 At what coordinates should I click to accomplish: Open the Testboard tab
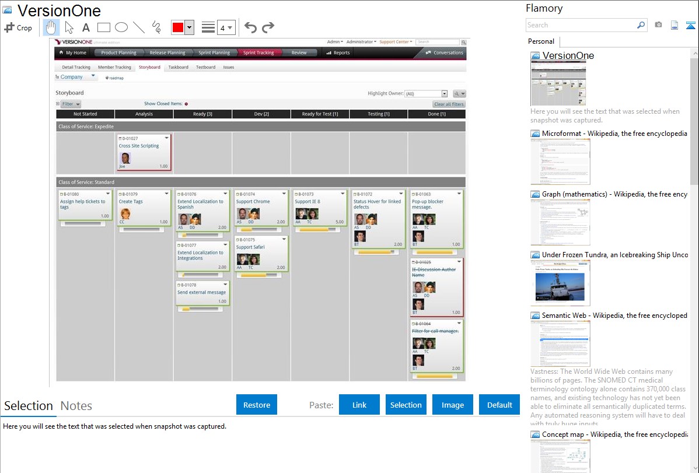click(x=205, y=67)
